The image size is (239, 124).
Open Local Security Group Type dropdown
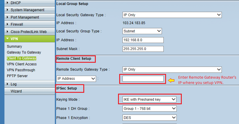click(142, 31)
